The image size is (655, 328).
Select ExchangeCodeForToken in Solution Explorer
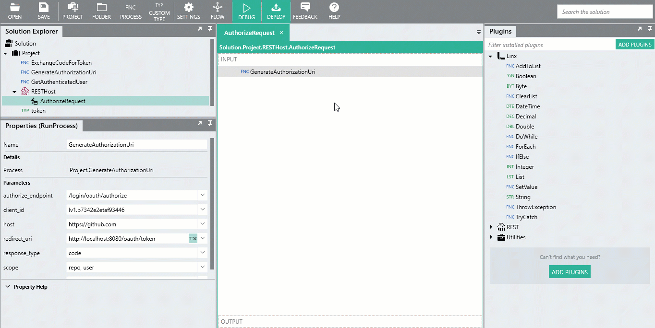coord(61,63)
